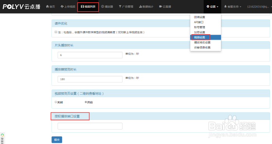Click the POLYV 云点播 logo
Screen dimensions: 272x144
click(21, 7)
